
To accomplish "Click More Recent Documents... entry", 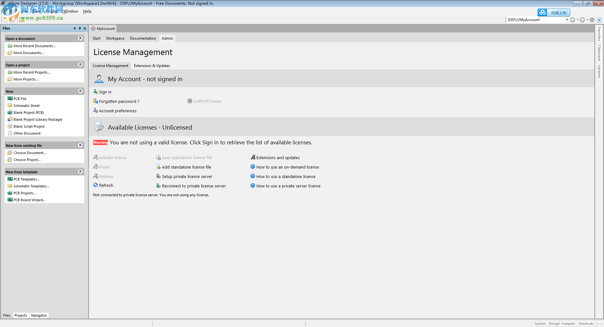I will point(35,46).
